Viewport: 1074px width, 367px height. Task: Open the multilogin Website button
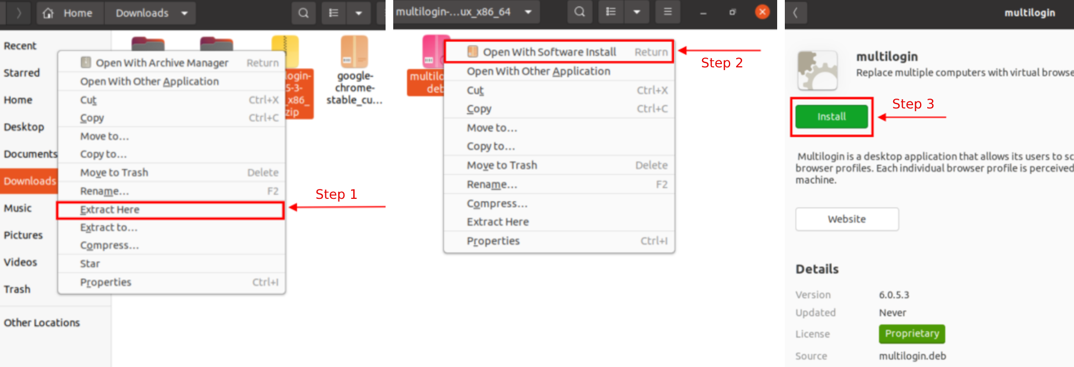(x=847, y=219)
